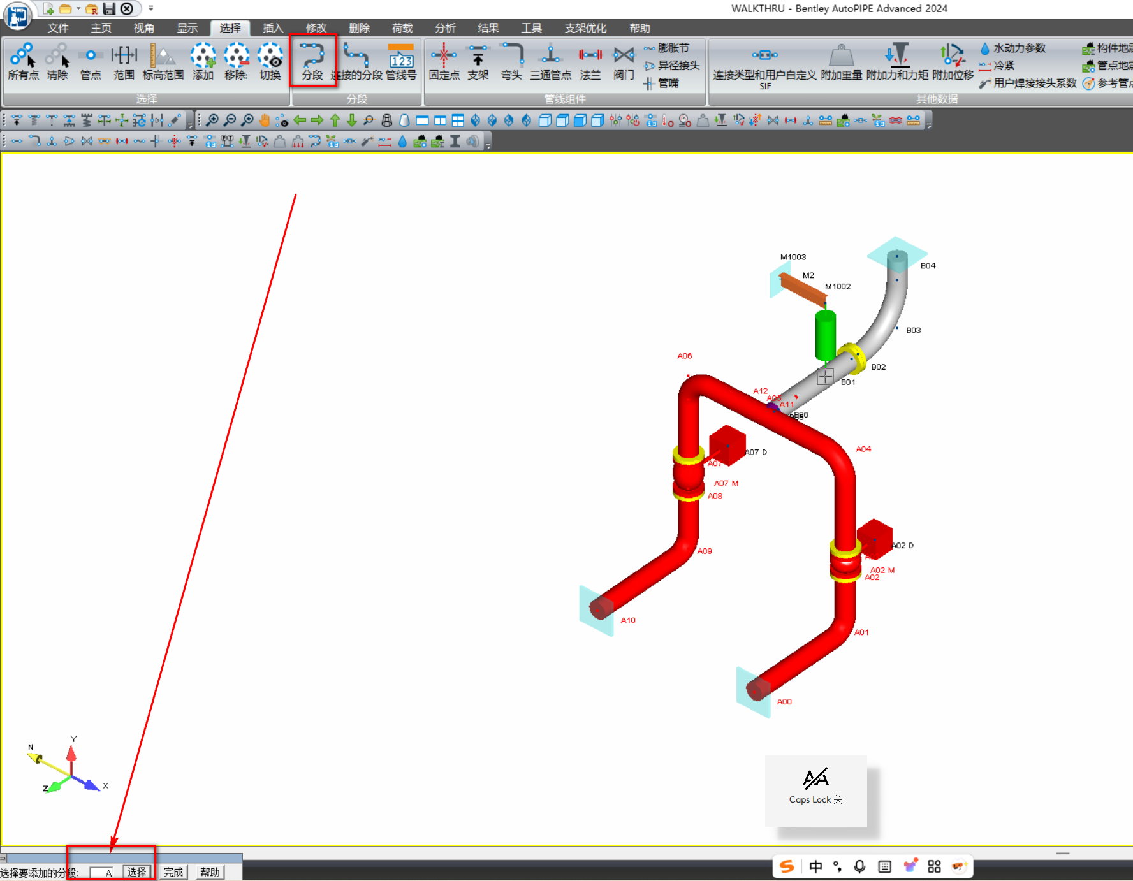Expand the open-folder dropdown arrow in quick access
This screenshot has width=1133, height=881.
[78, 9]
